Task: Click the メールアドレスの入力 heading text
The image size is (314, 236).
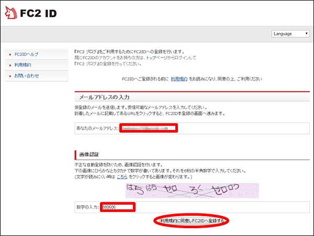Action: [x=104, y=97]
